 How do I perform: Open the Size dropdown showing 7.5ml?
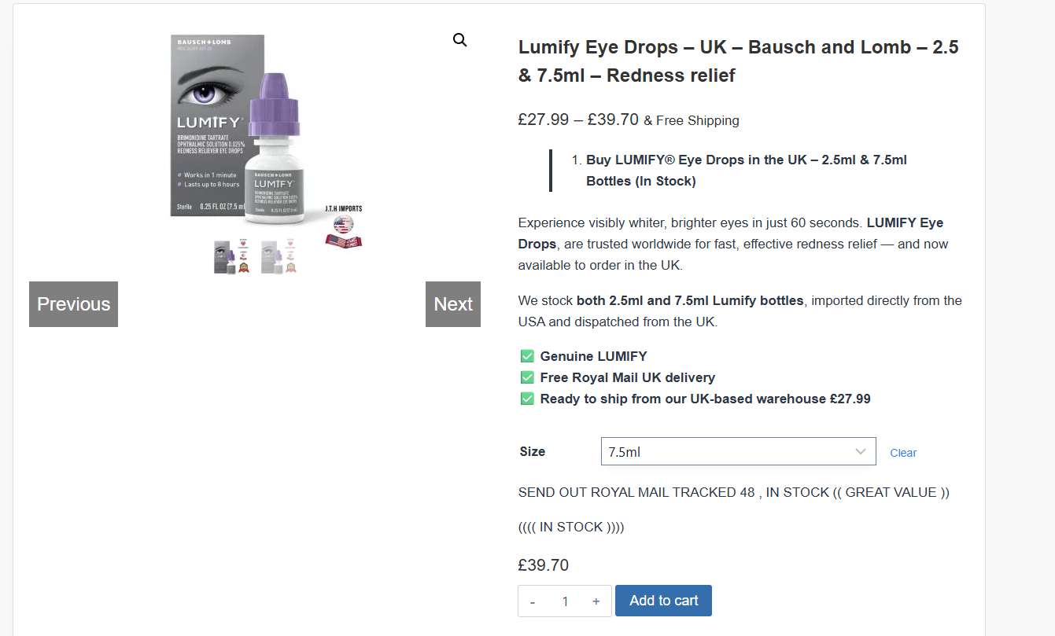[737, 452]
